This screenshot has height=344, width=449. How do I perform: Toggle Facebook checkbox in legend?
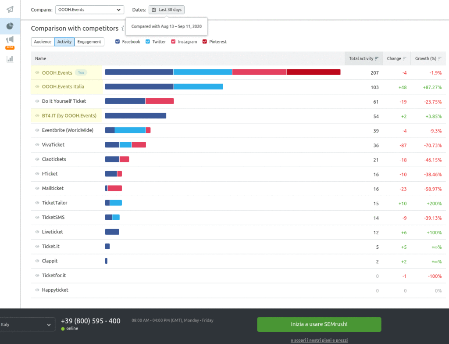click(x=118, y=42)
